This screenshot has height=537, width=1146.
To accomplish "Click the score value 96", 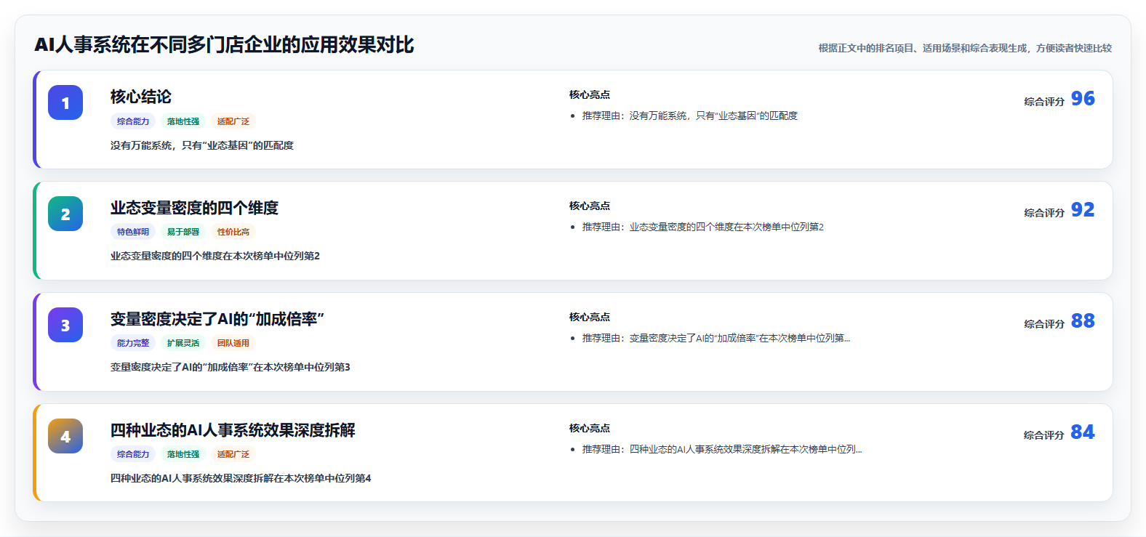I will [x=1083, y=99].
